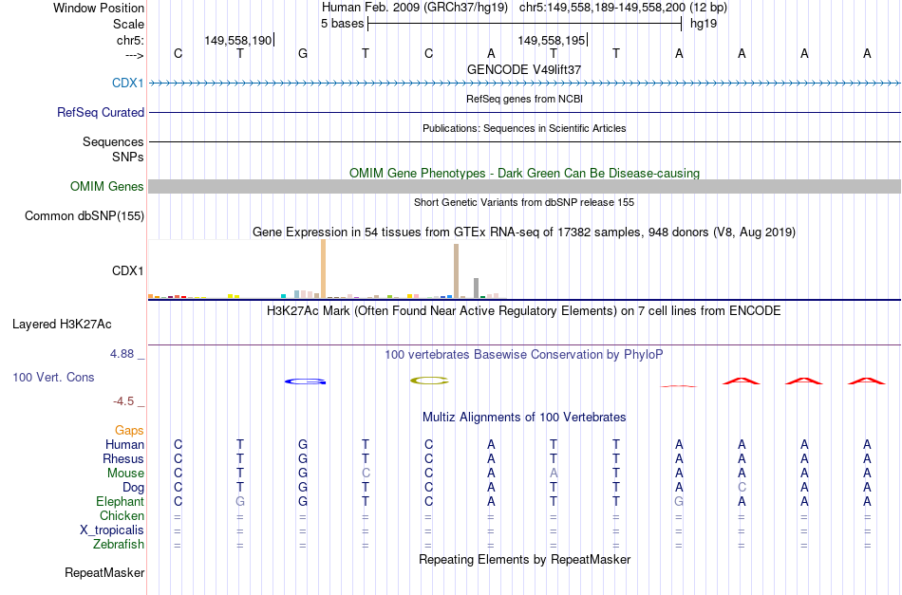Click the Scale label
This screenshot has width=902, height=595.
(129, 24)
